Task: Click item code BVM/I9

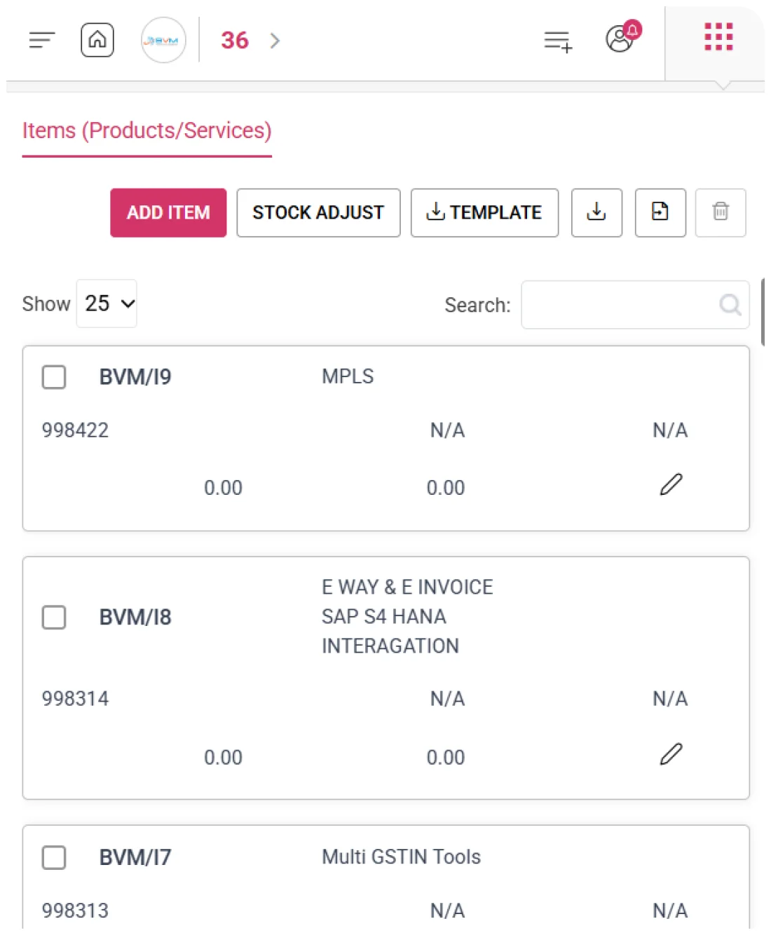Action: 135,377
